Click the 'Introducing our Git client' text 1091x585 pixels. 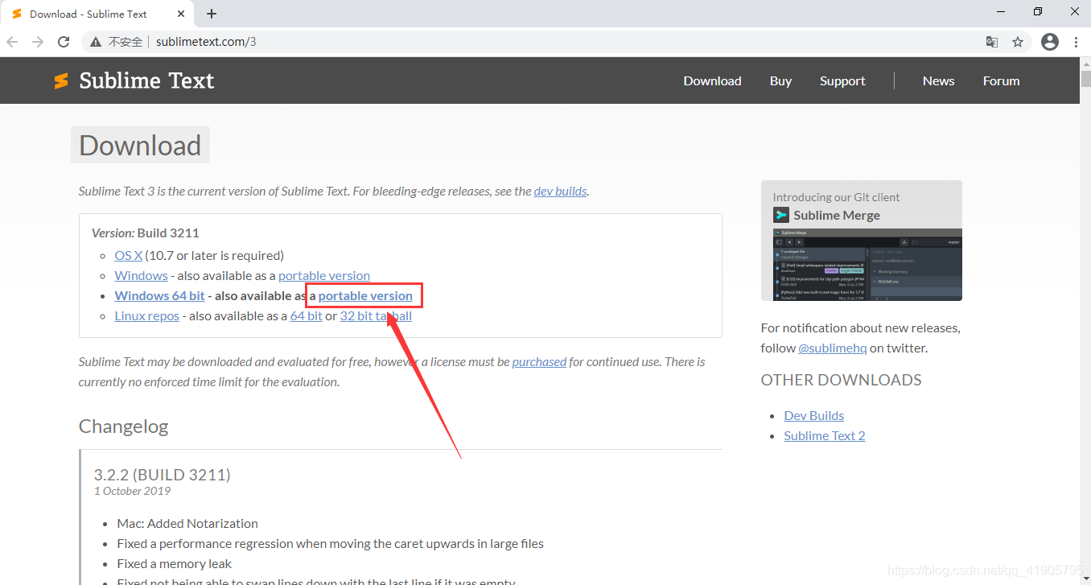[836, 197]
